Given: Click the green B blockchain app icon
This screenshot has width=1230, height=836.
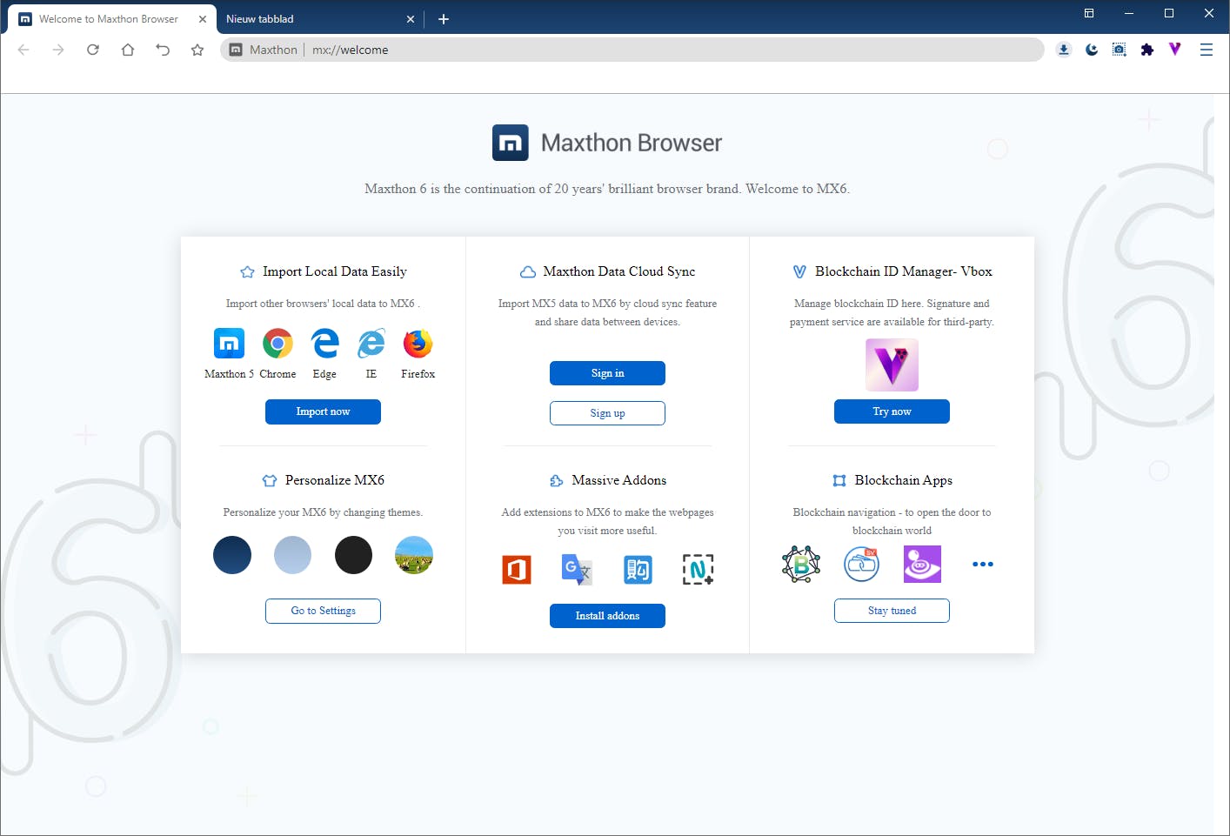Looking at the screenshot, I should tap(801, 564).
